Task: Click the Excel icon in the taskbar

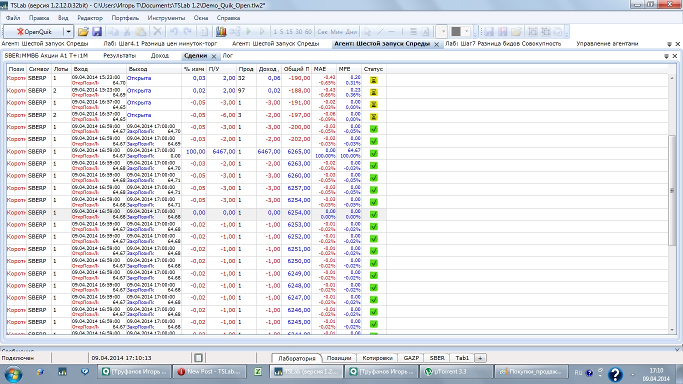Action: pos(258,371)
